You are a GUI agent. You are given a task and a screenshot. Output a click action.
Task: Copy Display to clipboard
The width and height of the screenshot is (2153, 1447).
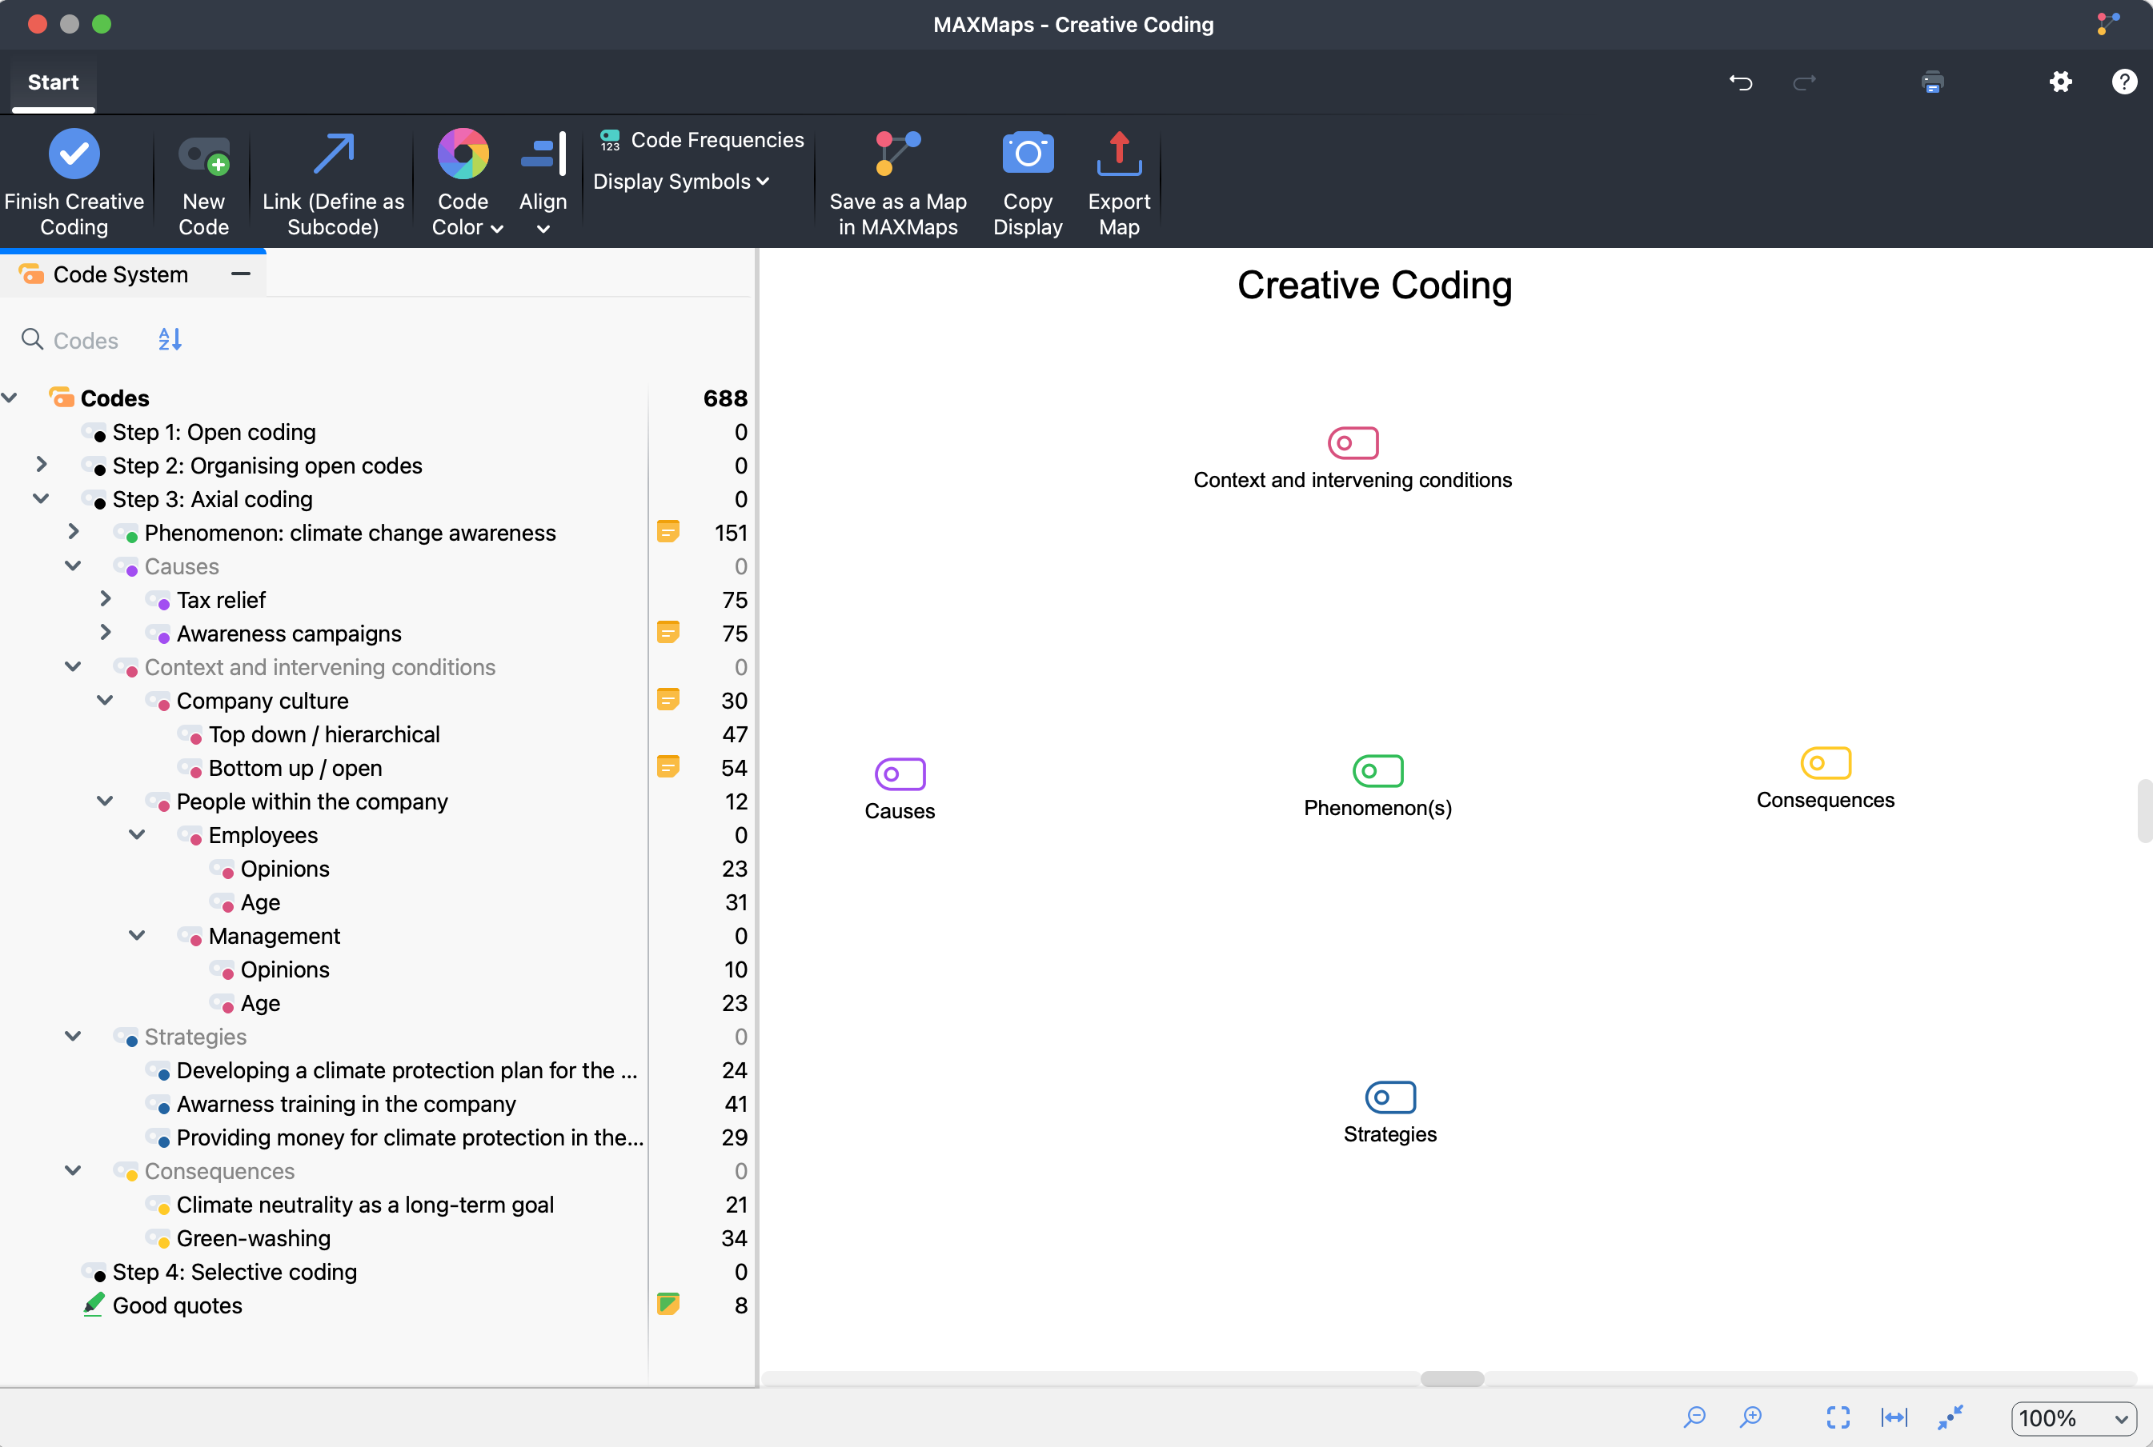coord(1027,181)
